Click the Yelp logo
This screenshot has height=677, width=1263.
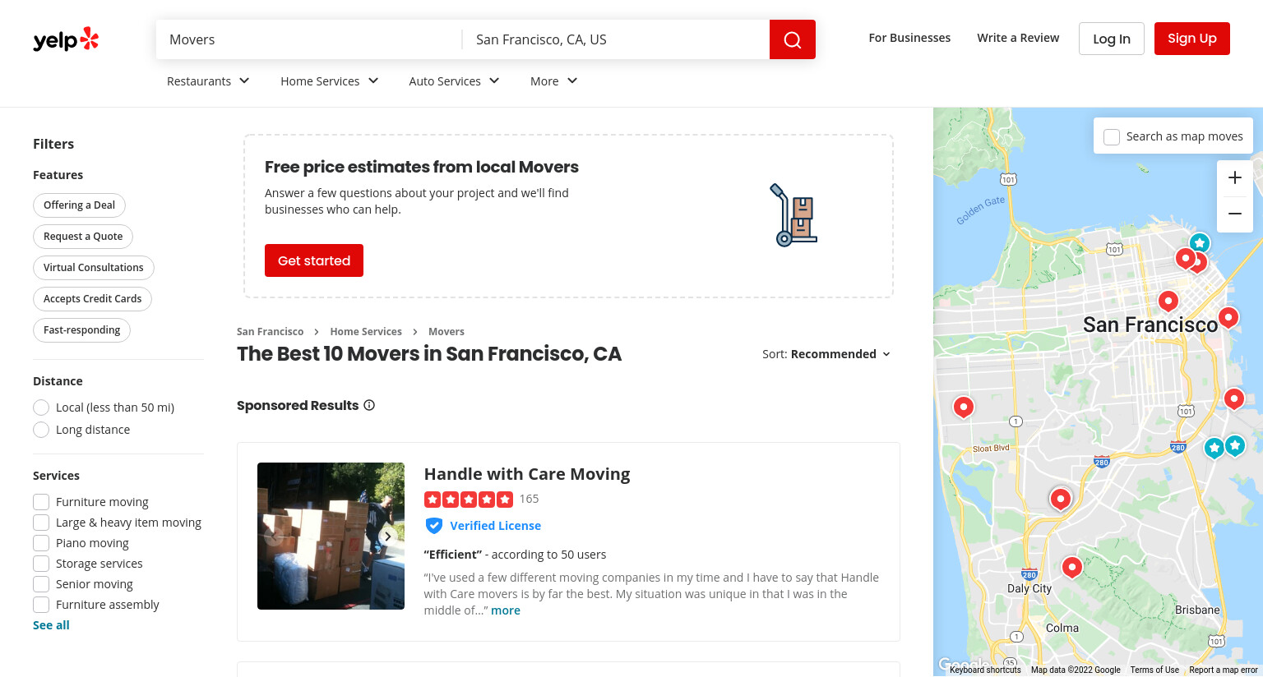tap(66, 39)
